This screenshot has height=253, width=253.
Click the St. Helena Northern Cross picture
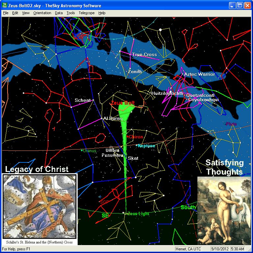pos(39,206)
